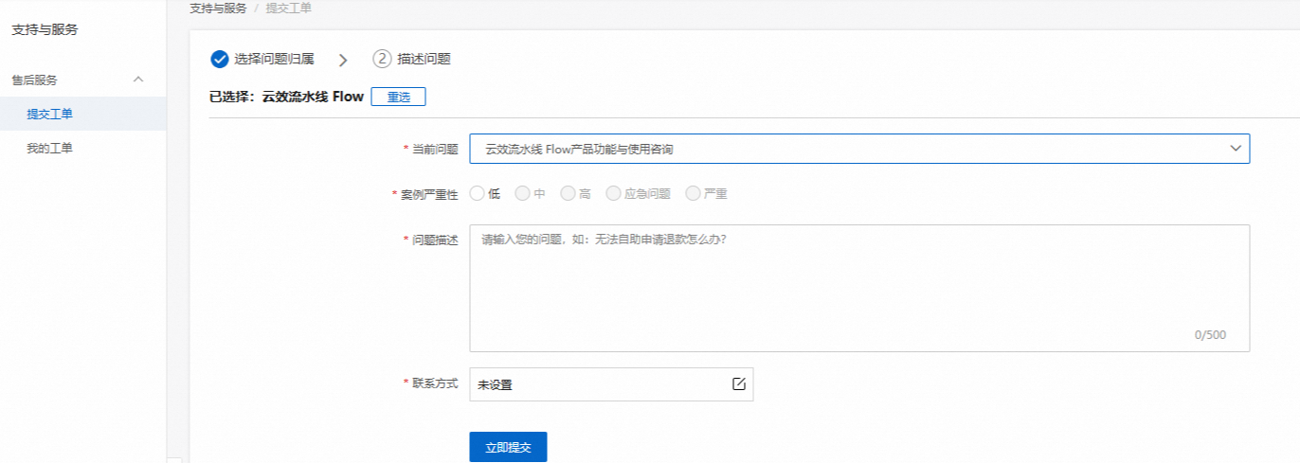Click 支持与服务 breadcrumb link
Viewport: 1300px width, 463px height.
tap(218, 8)
